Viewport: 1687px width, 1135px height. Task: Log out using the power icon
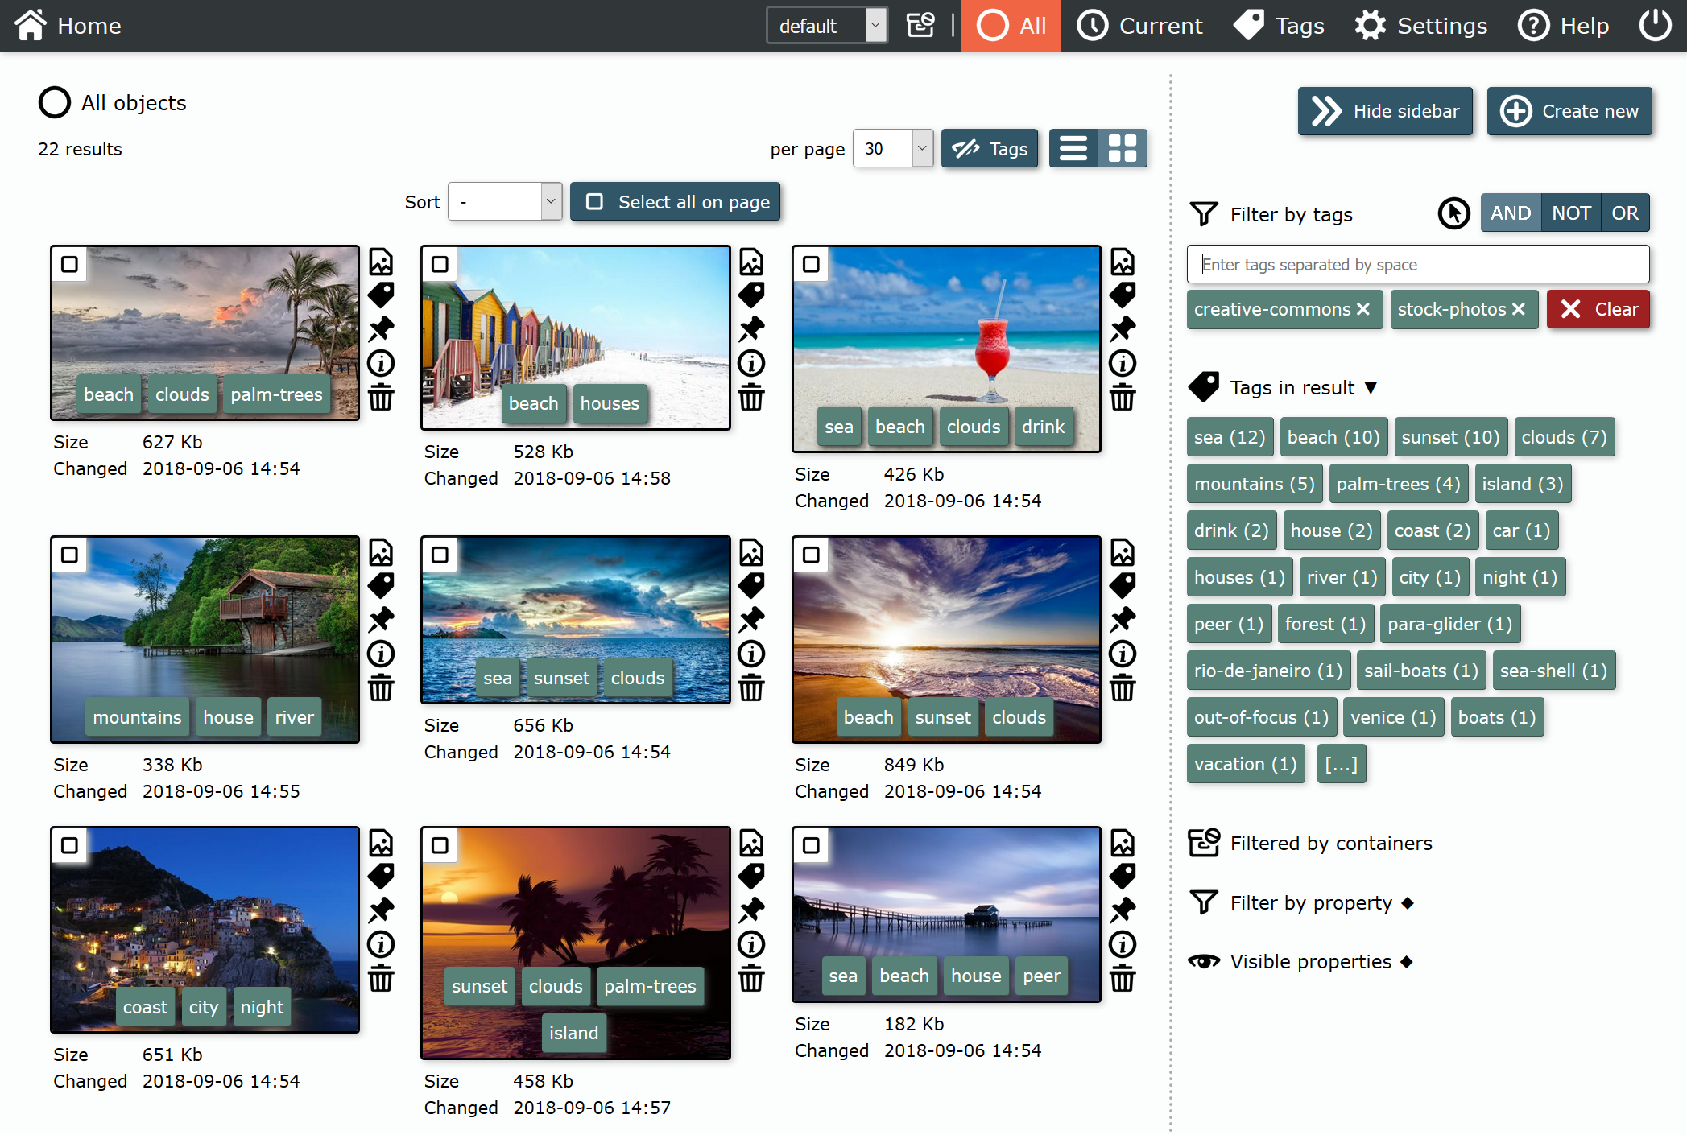[x=1656, y=25]
